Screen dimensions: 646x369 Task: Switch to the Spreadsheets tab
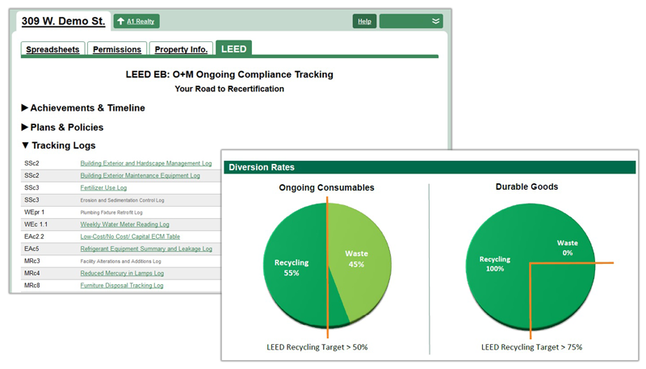coord(52,49)
